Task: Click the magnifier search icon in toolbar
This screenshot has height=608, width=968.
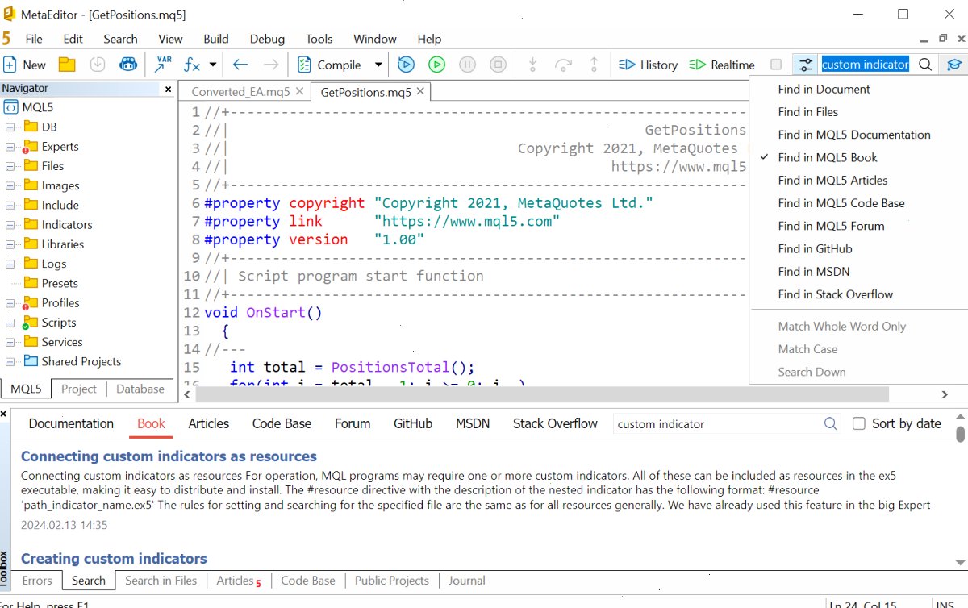Action: tap(925, 65)
